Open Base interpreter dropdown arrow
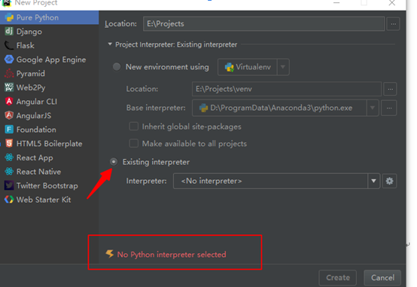This screenshot has width=417, height=287. 373,108
